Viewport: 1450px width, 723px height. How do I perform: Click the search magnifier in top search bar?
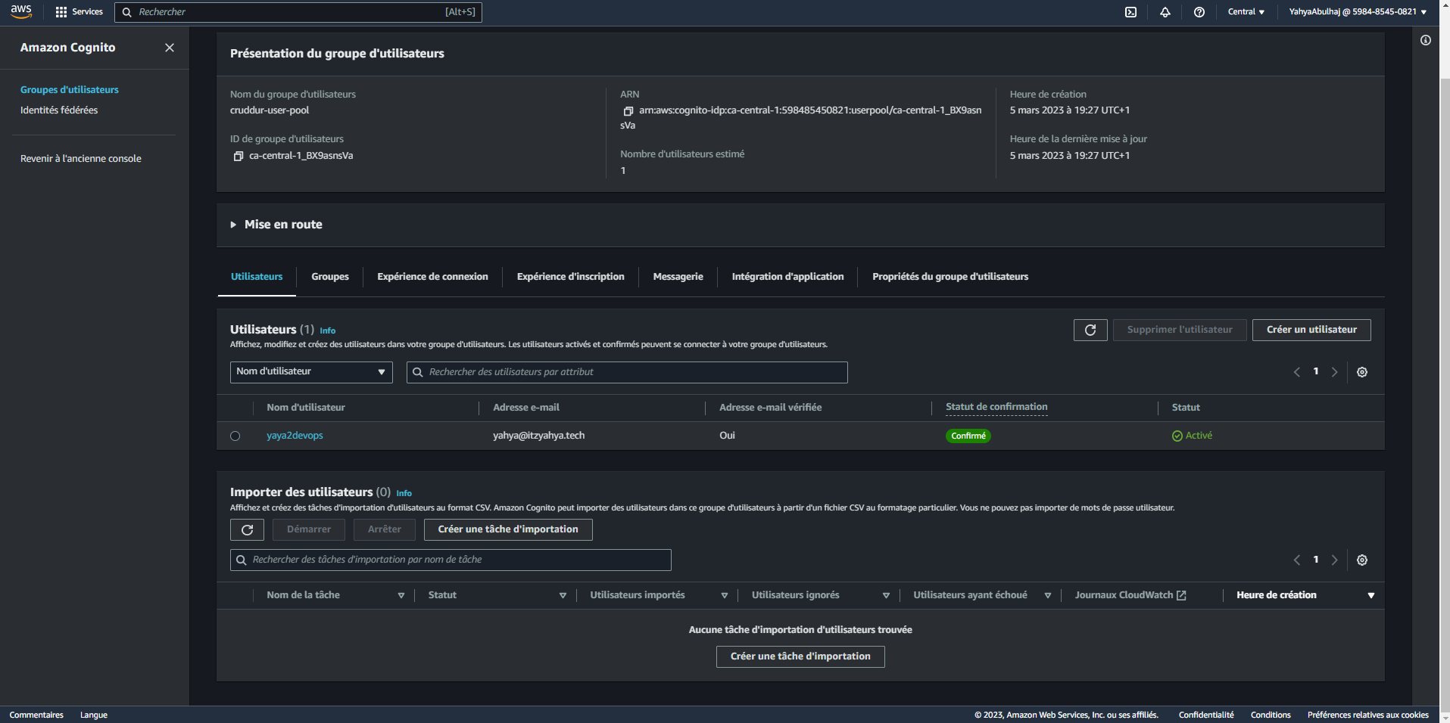[x=126, y=12]
